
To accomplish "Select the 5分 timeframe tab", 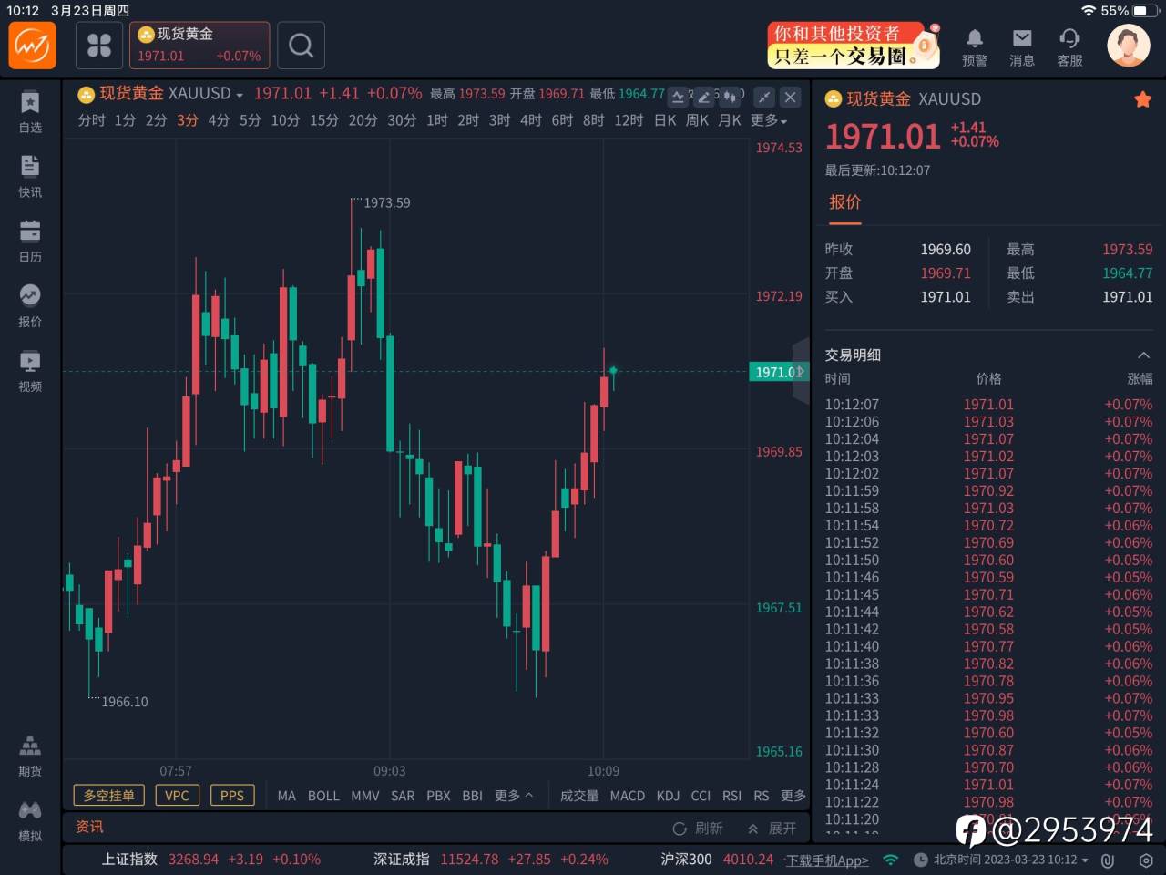I will (x=251, y=120).
